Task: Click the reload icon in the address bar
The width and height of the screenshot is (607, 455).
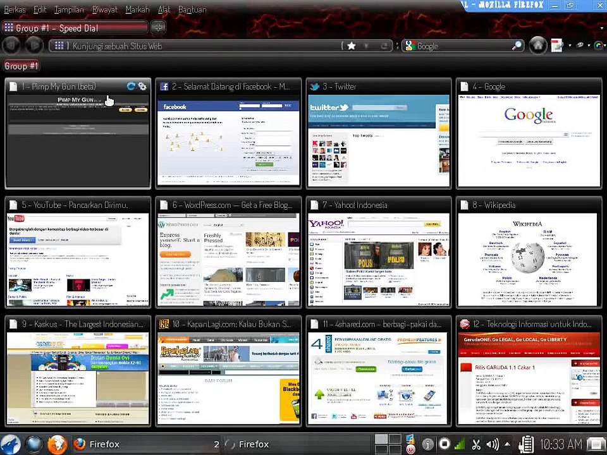Action: coord(384,46)
